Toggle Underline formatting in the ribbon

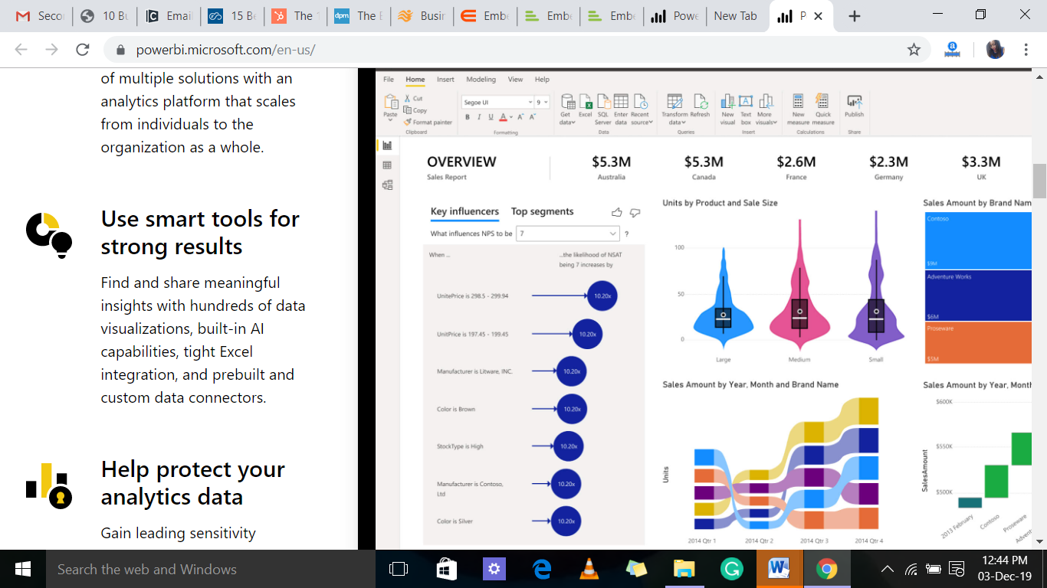[491, 117]
